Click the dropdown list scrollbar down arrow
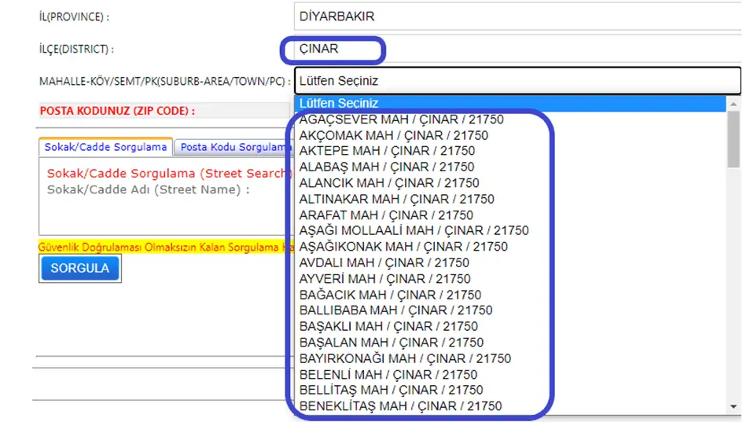Screen dimensions: 743x422 click(x=734, y=406)
